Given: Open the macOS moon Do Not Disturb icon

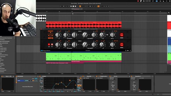Looking at the screenshot, I should (x=164, y=1).
